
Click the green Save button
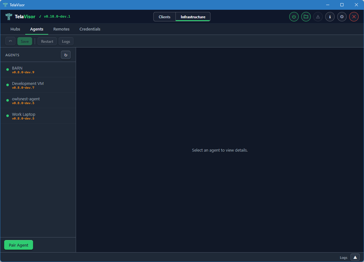[25, 41]
